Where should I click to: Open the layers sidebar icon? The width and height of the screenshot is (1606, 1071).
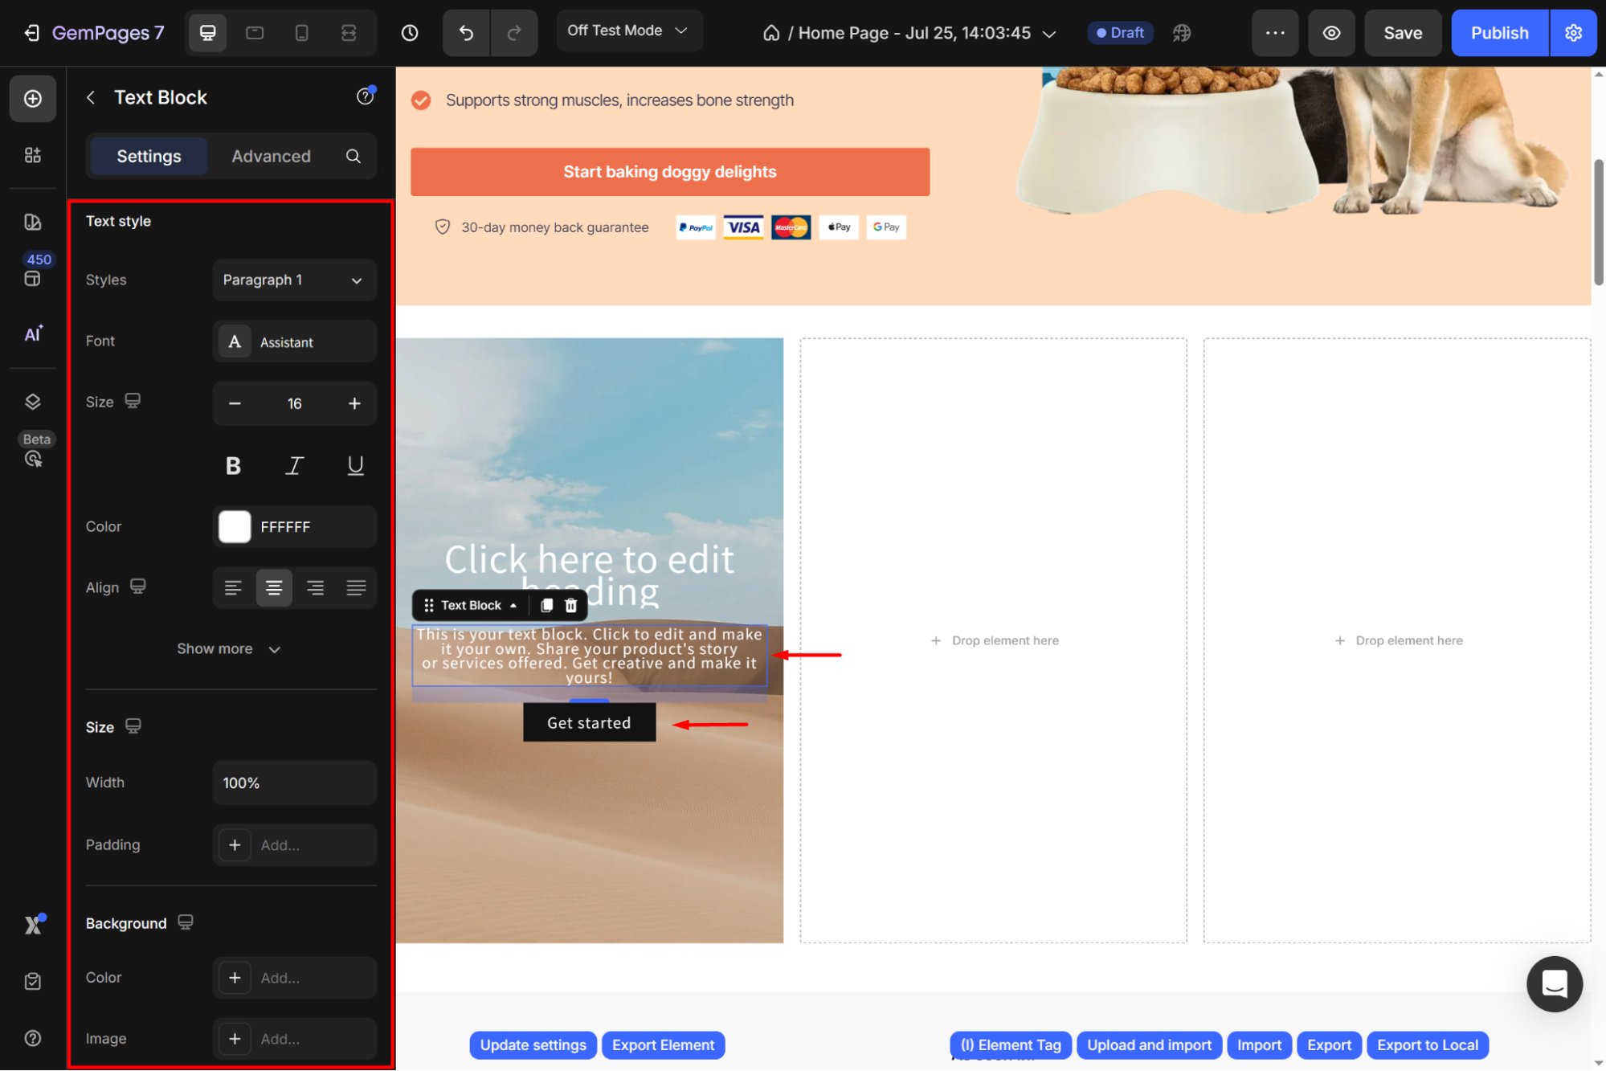pos(33,402)
